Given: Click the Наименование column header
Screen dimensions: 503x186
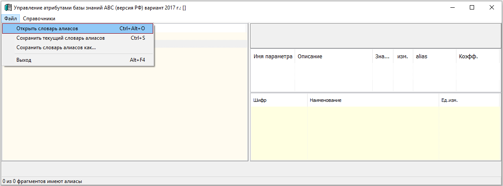Looking at the screenshot, I should [x=373, y=101].
